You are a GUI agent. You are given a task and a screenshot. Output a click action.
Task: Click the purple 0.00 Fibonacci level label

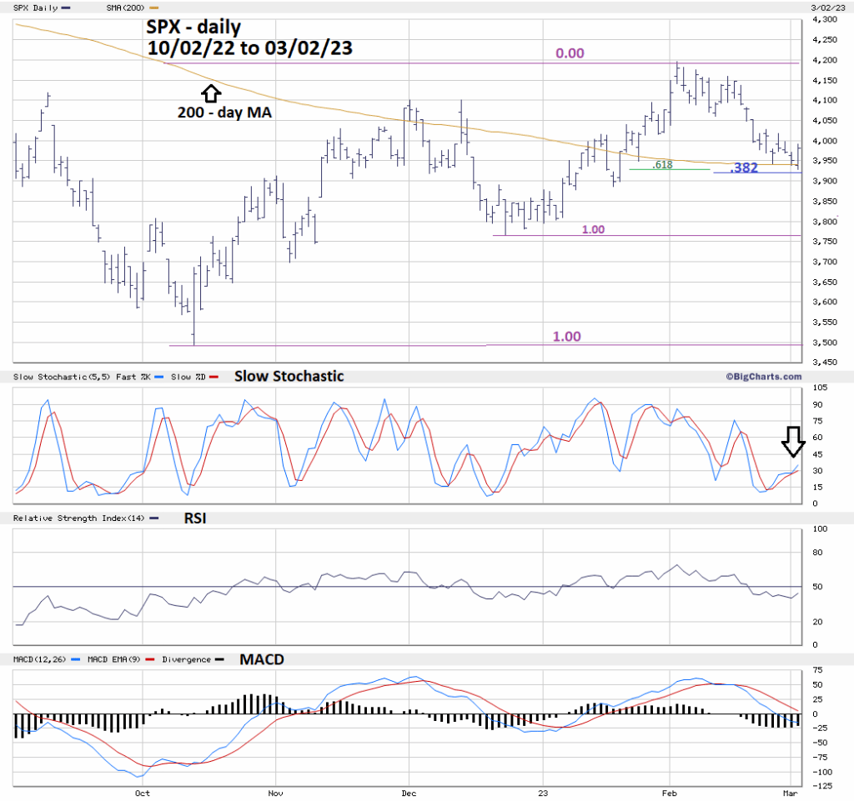point(570,53)
